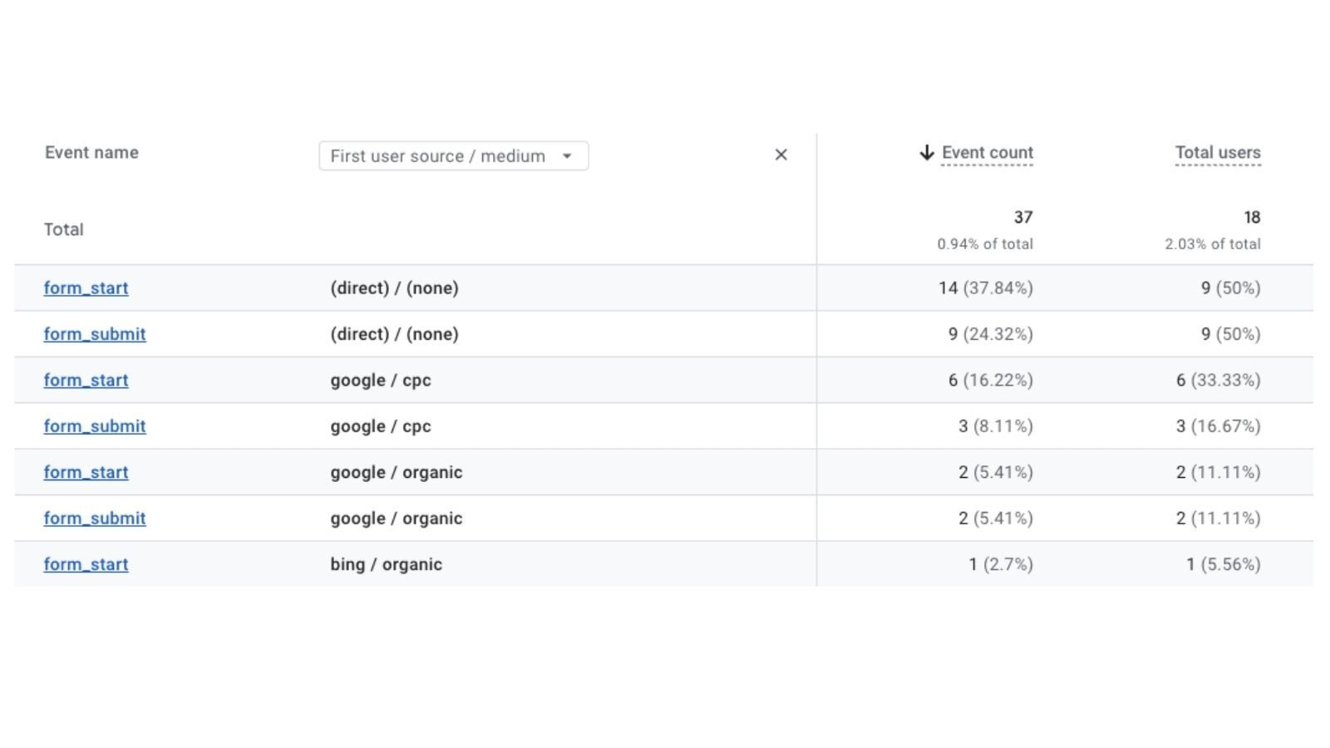
Task: Click the sort arrow beside Event count
Action: click(926, 152)
